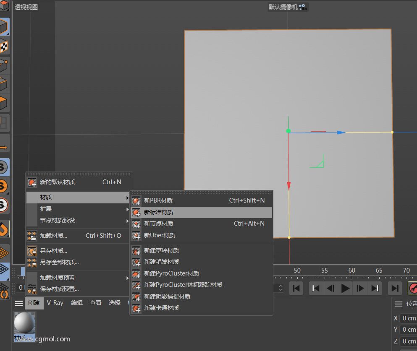
Task: Switch to Points mode in left toolbar
Action: tap(4, 65)
